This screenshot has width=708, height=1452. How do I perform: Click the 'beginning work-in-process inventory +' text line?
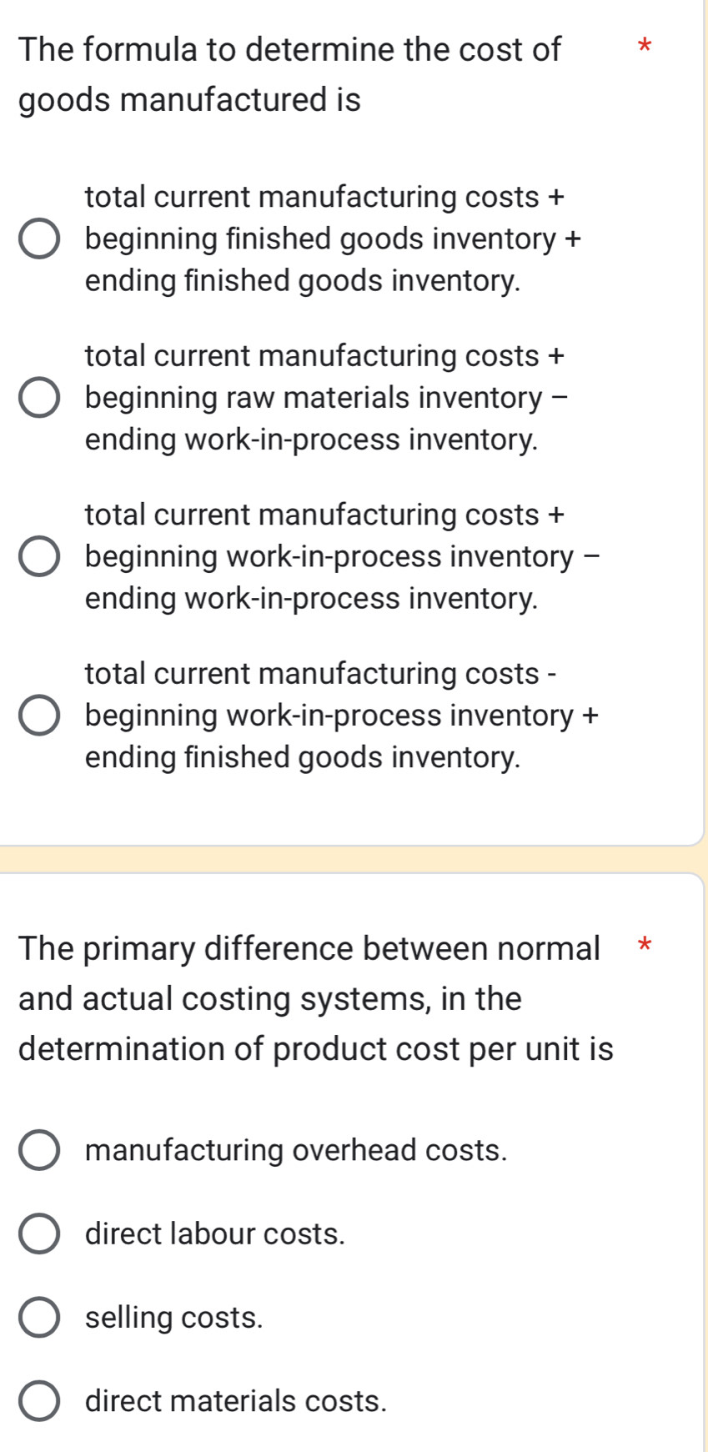(x=342, y=716)
